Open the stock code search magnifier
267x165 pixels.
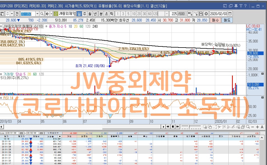pyautogui.click(x=42, y=14)
